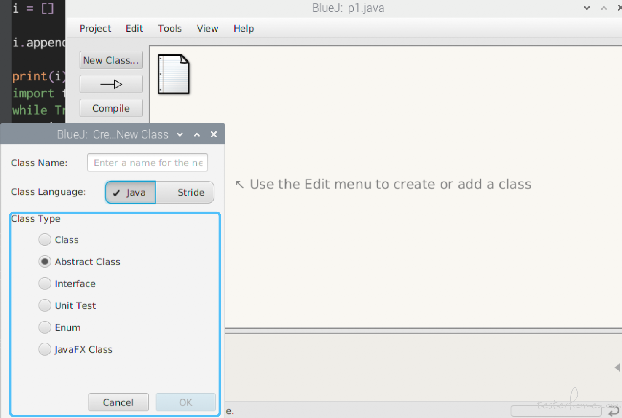The height and width of the screenshot is (418, 622).
Task: Roll up the New Class dialog with the caret
Action: point(197,134)
